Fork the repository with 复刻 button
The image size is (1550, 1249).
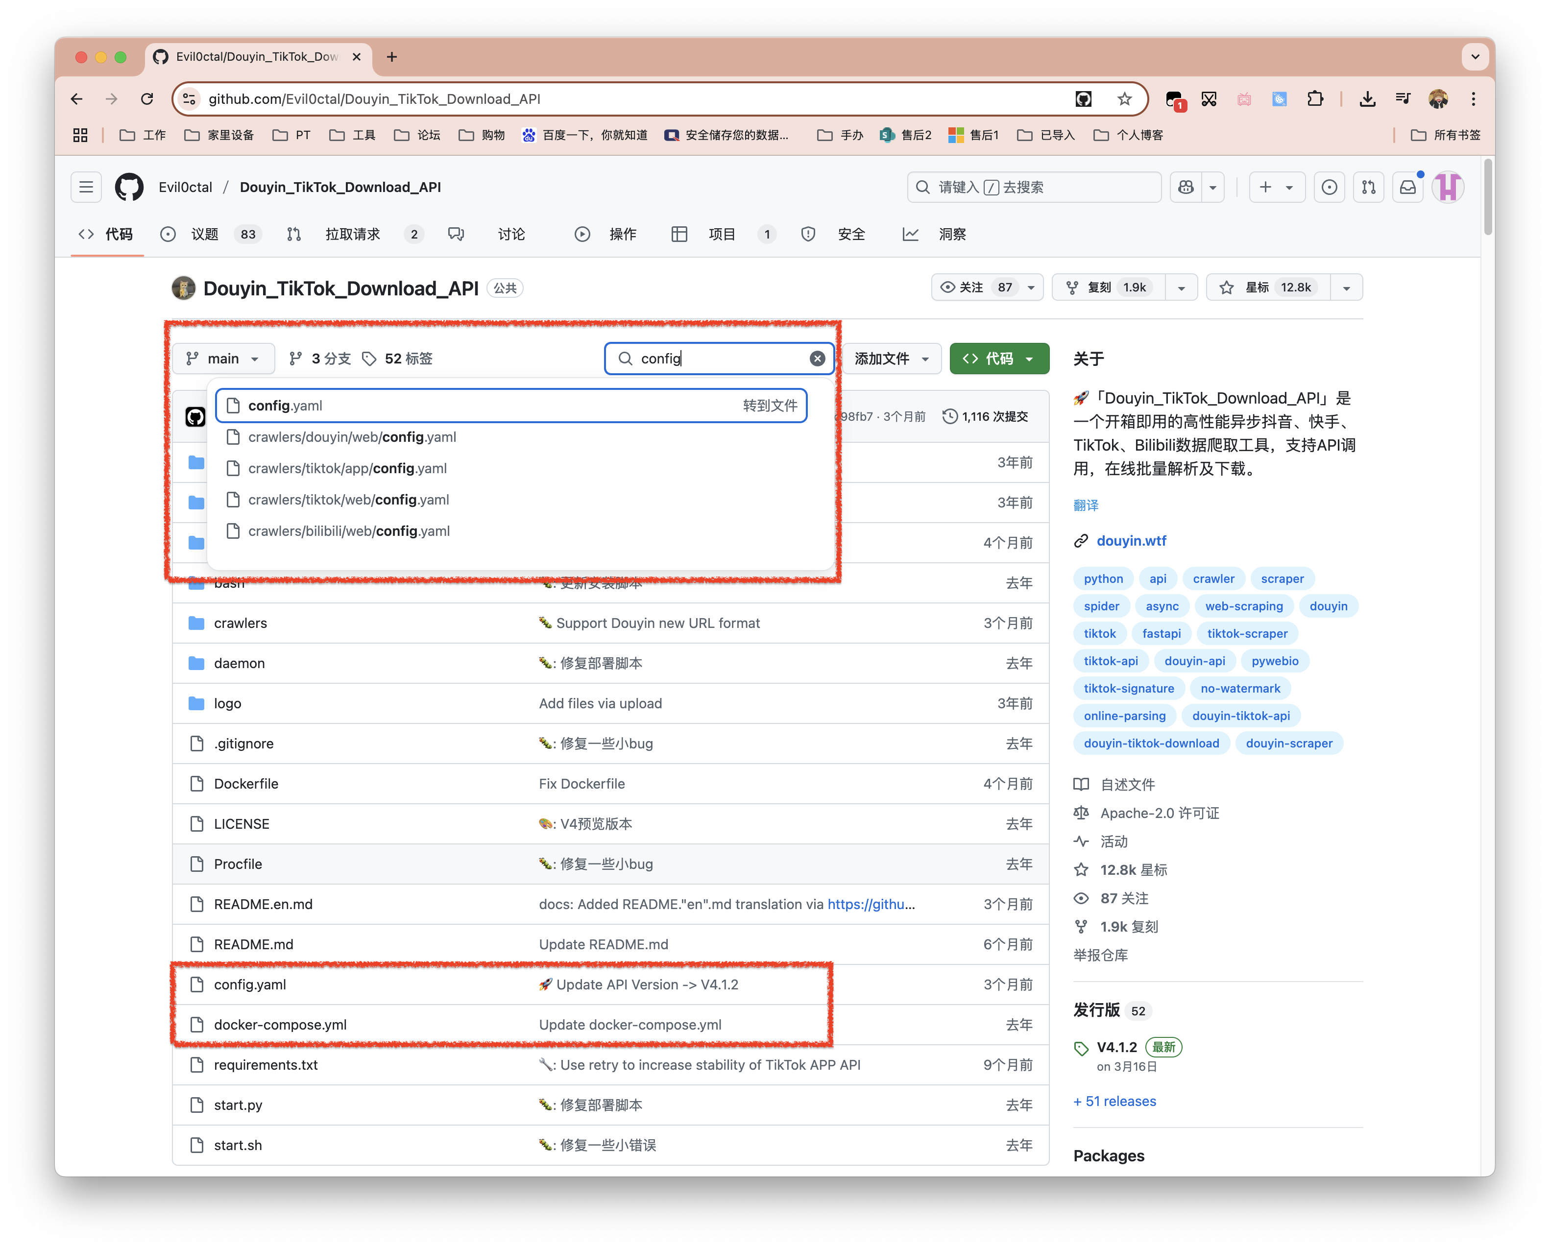(x=1108, y=287)
